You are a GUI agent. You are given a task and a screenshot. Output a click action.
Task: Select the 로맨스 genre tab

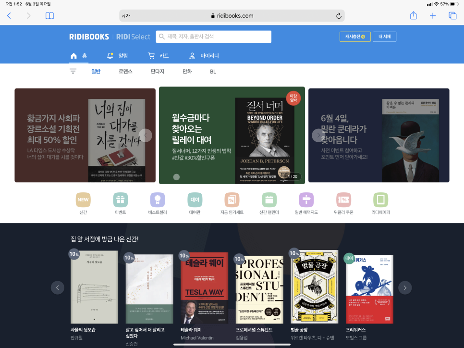tap(125, 71)
